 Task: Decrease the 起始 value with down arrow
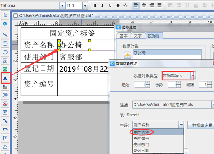(x=148, y=86)
